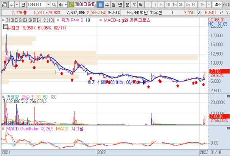Select 주 weekly period next to 일
The height and width of the screenshot is (156, 230).
coord(107,5)
